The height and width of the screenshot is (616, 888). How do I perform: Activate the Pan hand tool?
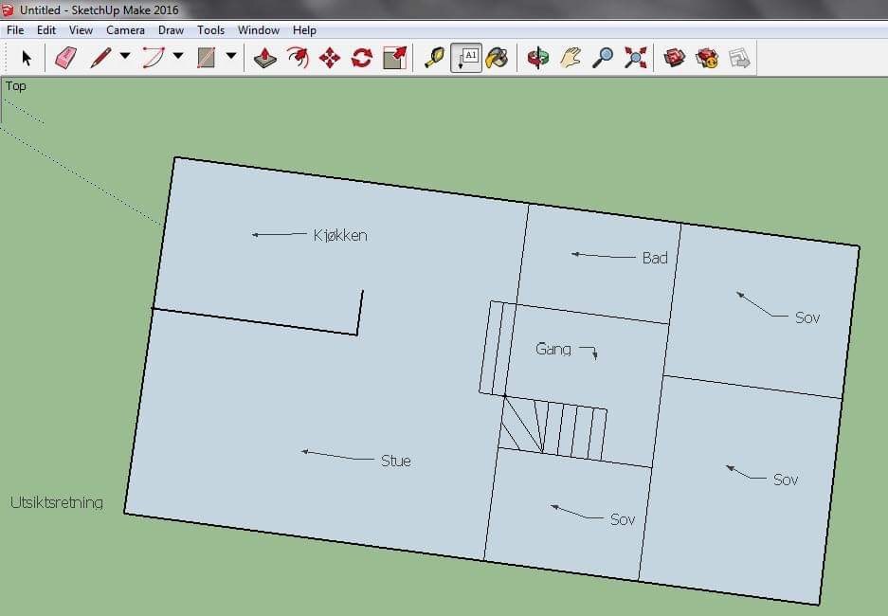pos(570,59)
